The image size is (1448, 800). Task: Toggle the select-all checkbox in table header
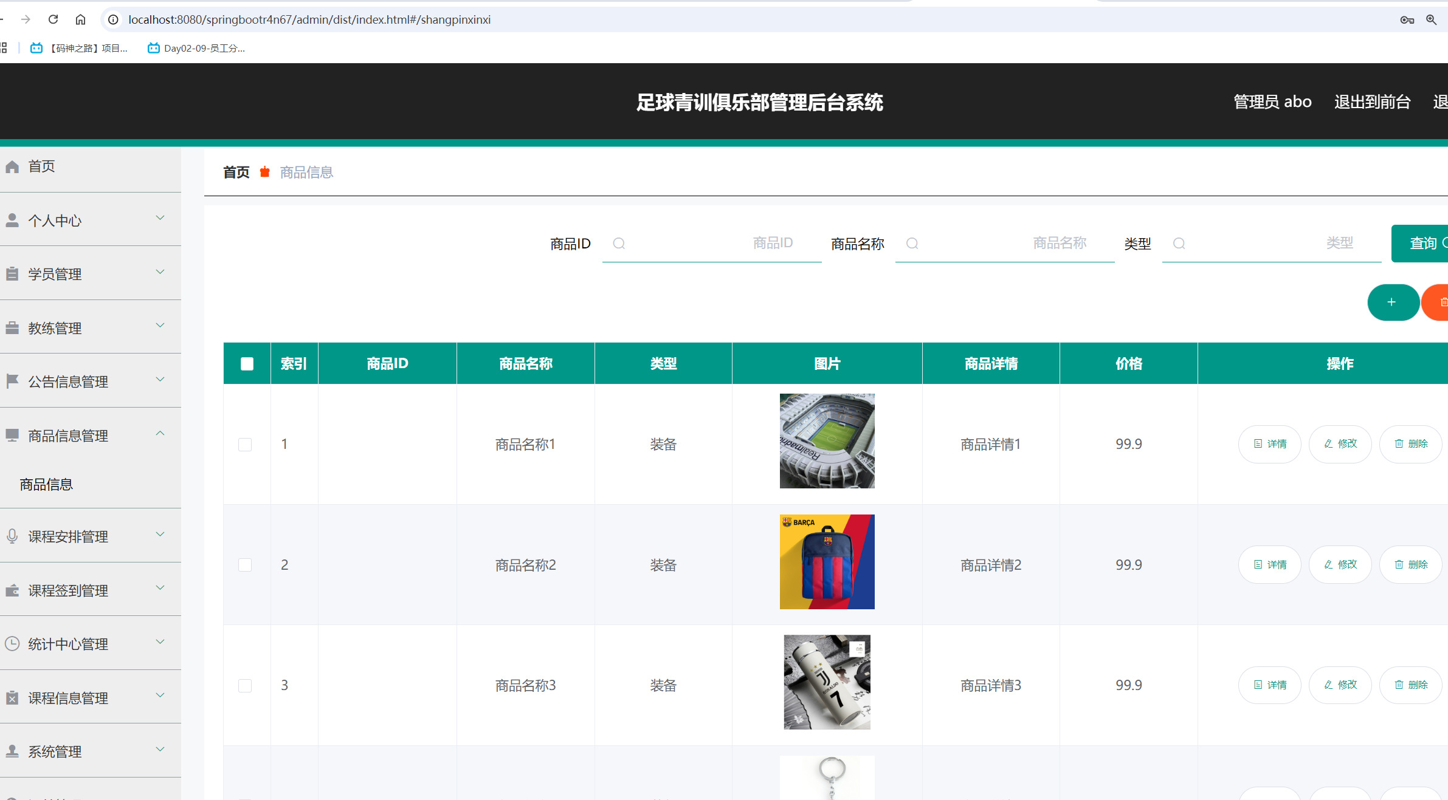(247, 363)
